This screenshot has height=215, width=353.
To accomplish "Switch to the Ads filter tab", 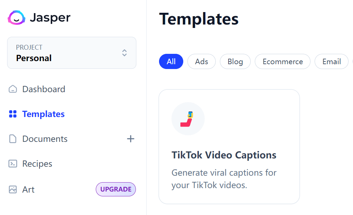I will 201,61.
